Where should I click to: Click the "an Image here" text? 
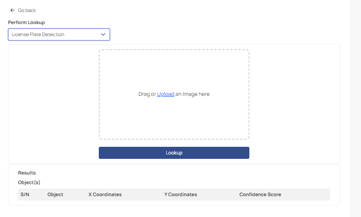click(x=193, y=94)
